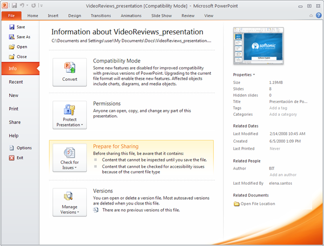Expand the Check for Issues dropdown
Viewport: 324px width, 246px height.
coord(70,157)
